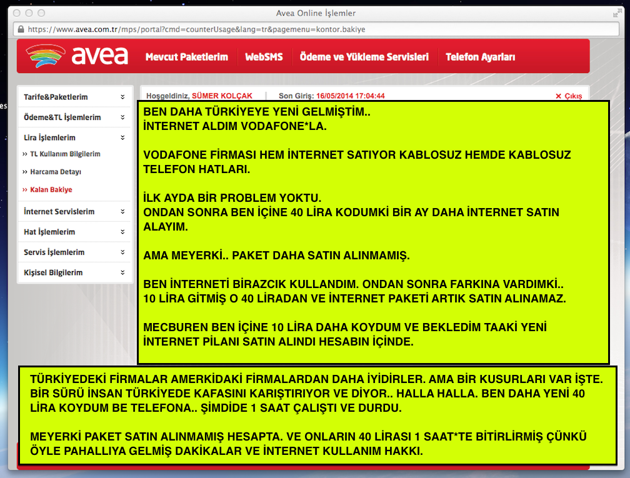Click the Servis İşlemlerim label

54,252
